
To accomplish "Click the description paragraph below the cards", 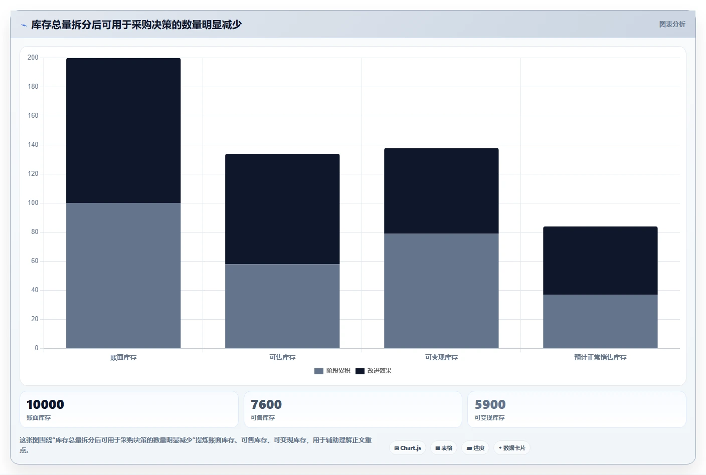I will pyautogui.click(x=196, y=445).
